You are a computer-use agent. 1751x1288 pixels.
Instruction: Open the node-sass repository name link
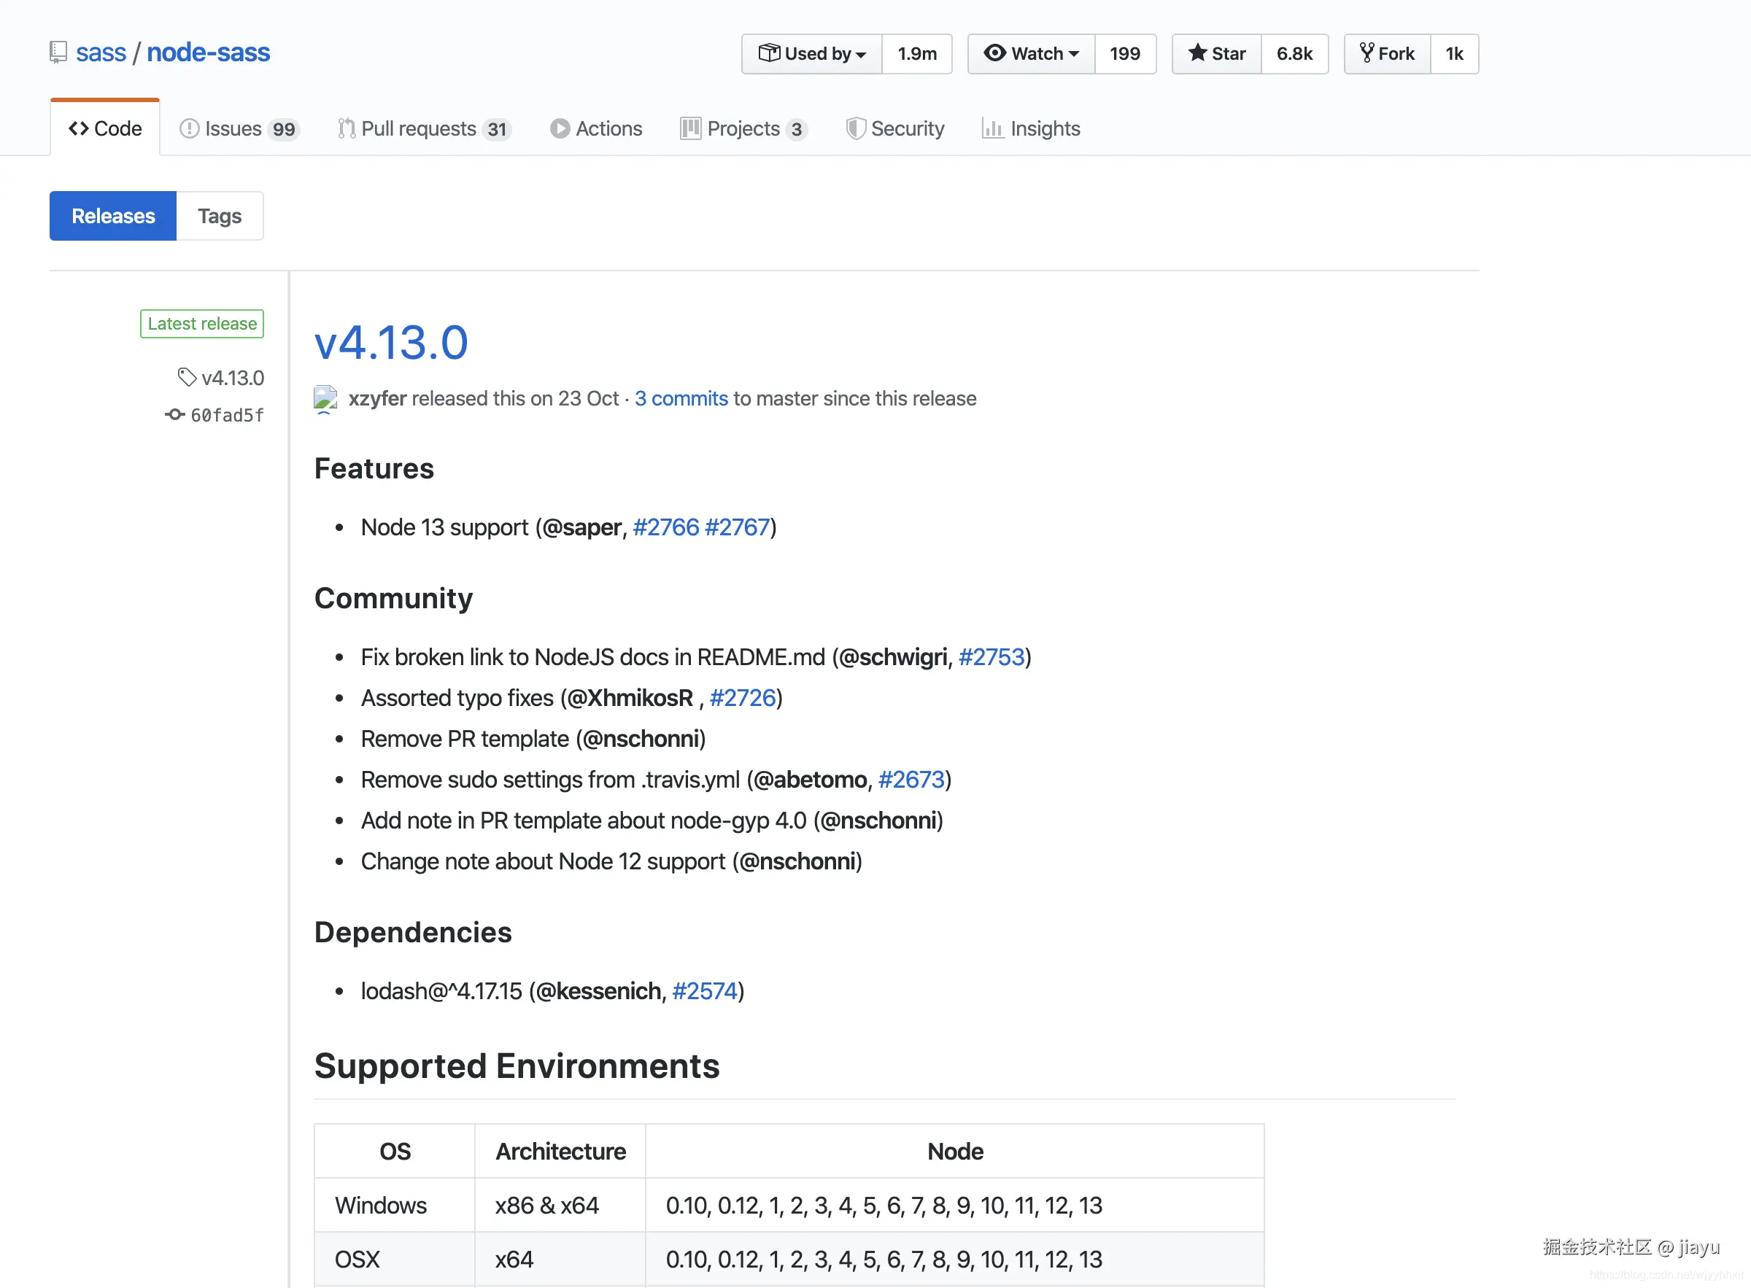tap(208, 53)
